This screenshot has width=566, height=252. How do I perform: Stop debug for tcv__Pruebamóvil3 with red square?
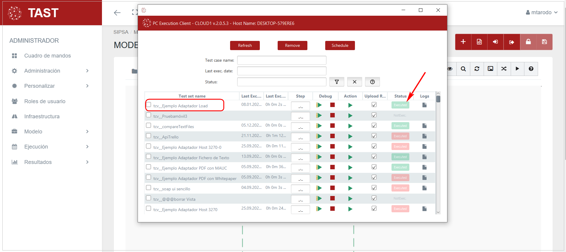click(x=332, y=115)
